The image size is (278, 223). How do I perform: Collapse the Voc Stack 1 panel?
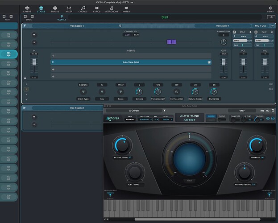[25, 26]
